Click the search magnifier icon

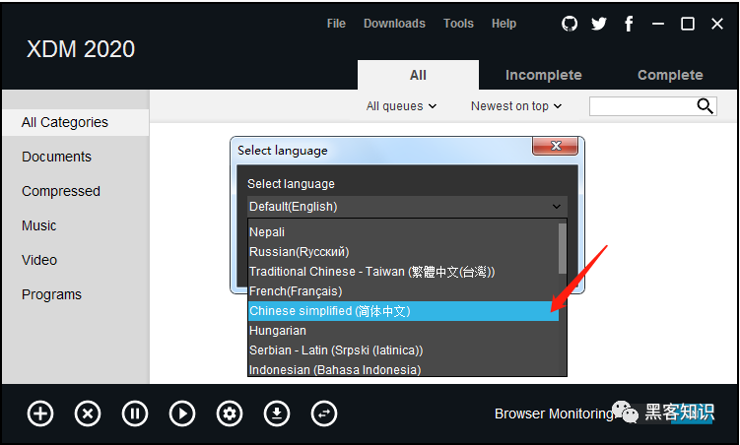(706, 106)
